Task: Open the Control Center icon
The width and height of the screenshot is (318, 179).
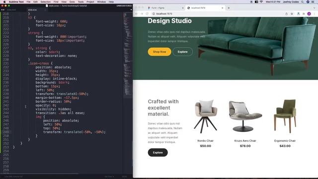Action: click(x=313, y=2)
